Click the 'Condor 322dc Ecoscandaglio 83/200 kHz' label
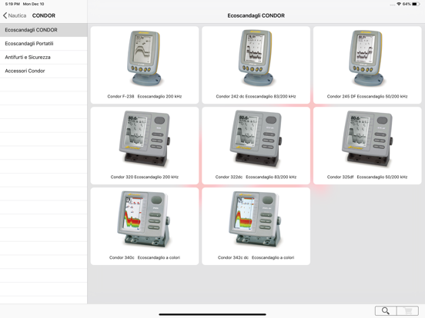Viewport: 425px width, 318px height. [256, 177]
